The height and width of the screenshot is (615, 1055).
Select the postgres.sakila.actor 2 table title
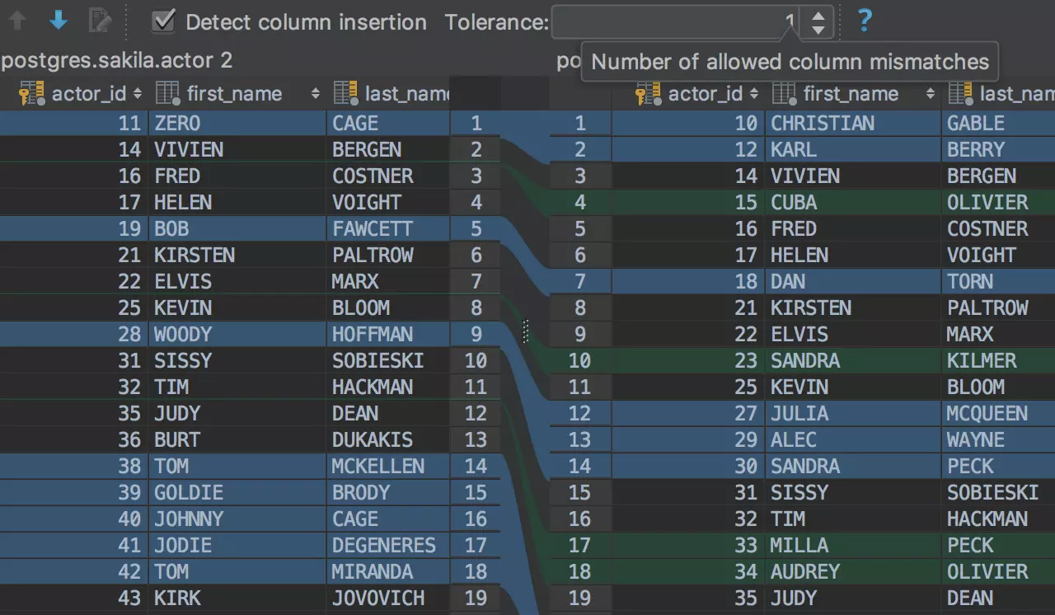click(x=117, y=60)
